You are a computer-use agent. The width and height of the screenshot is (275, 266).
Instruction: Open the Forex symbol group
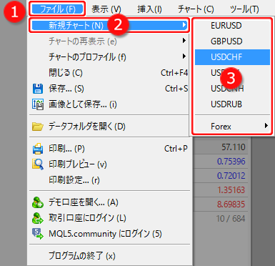(232, 126)
